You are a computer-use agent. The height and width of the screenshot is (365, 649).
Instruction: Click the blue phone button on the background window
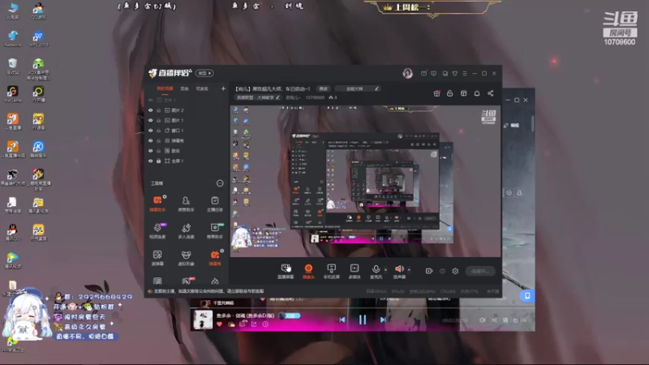point(527,296)
